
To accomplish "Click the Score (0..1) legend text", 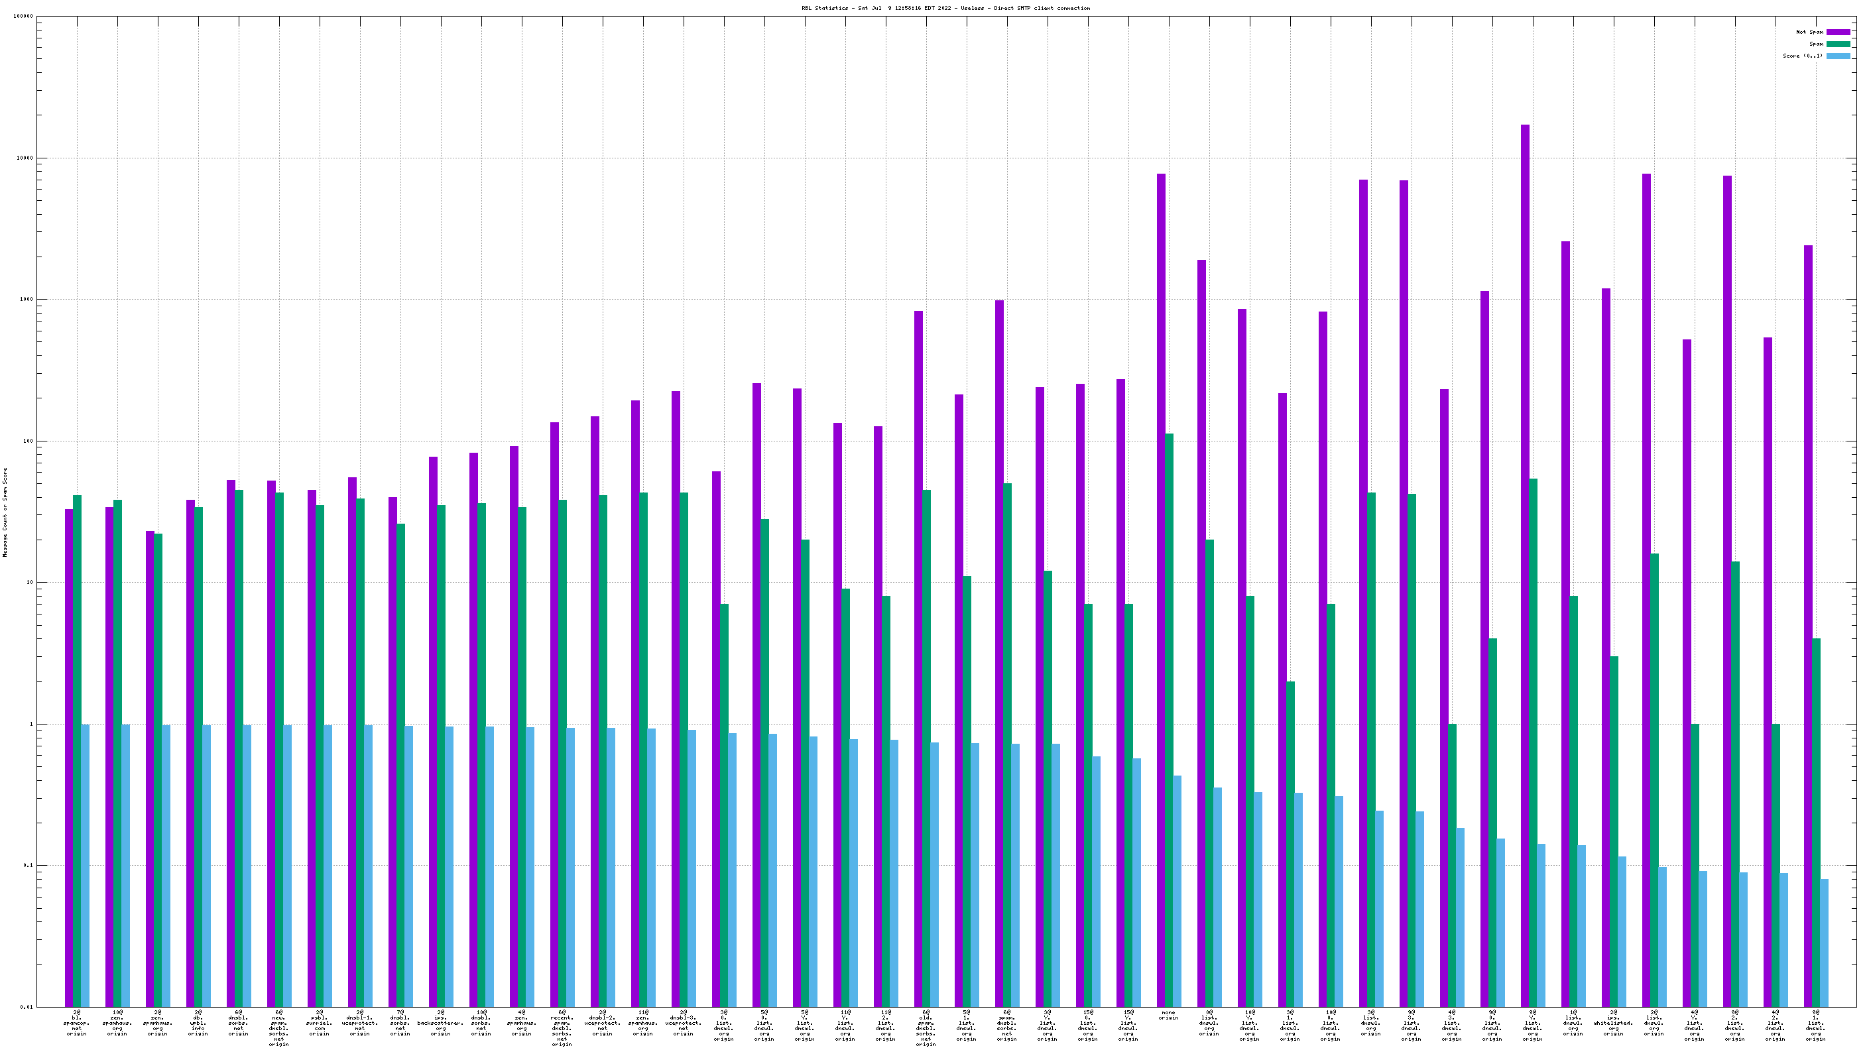I will point(1803,56).
